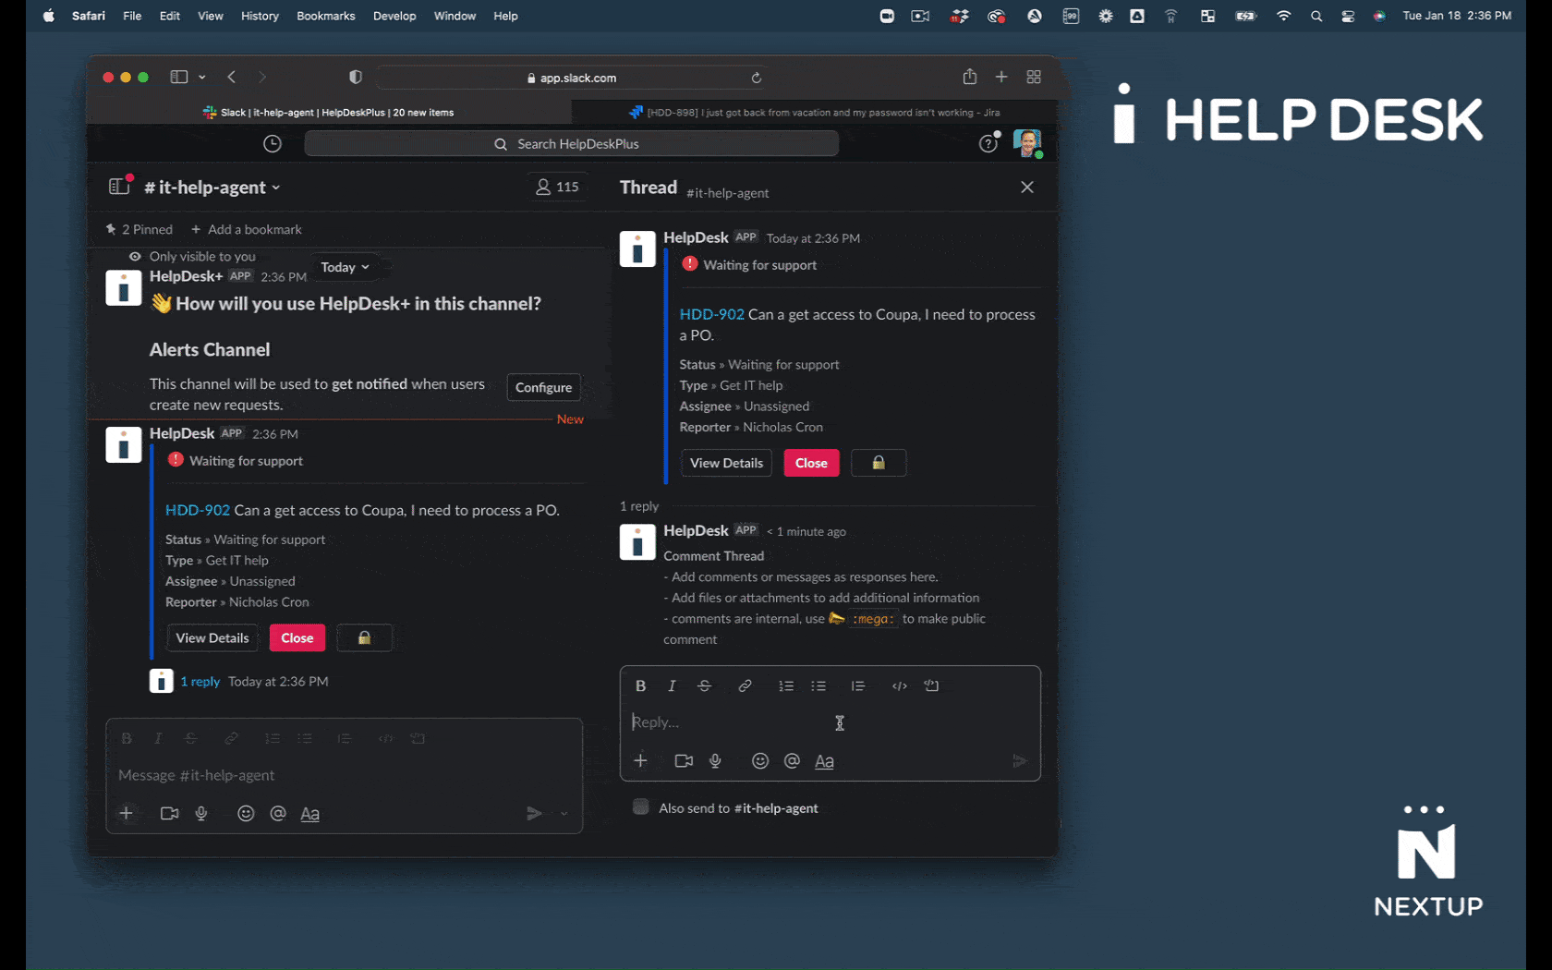
Task: Switch to Jira HDD-898 browser tab
Action: coord(814,112)
